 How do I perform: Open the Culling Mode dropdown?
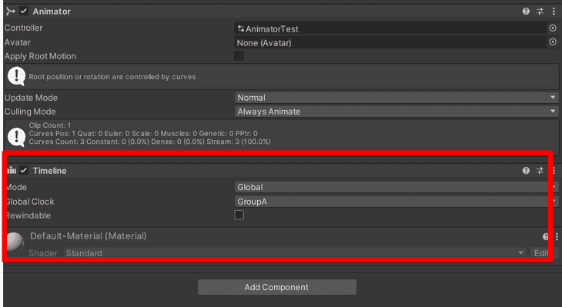[x=396, y=112]
